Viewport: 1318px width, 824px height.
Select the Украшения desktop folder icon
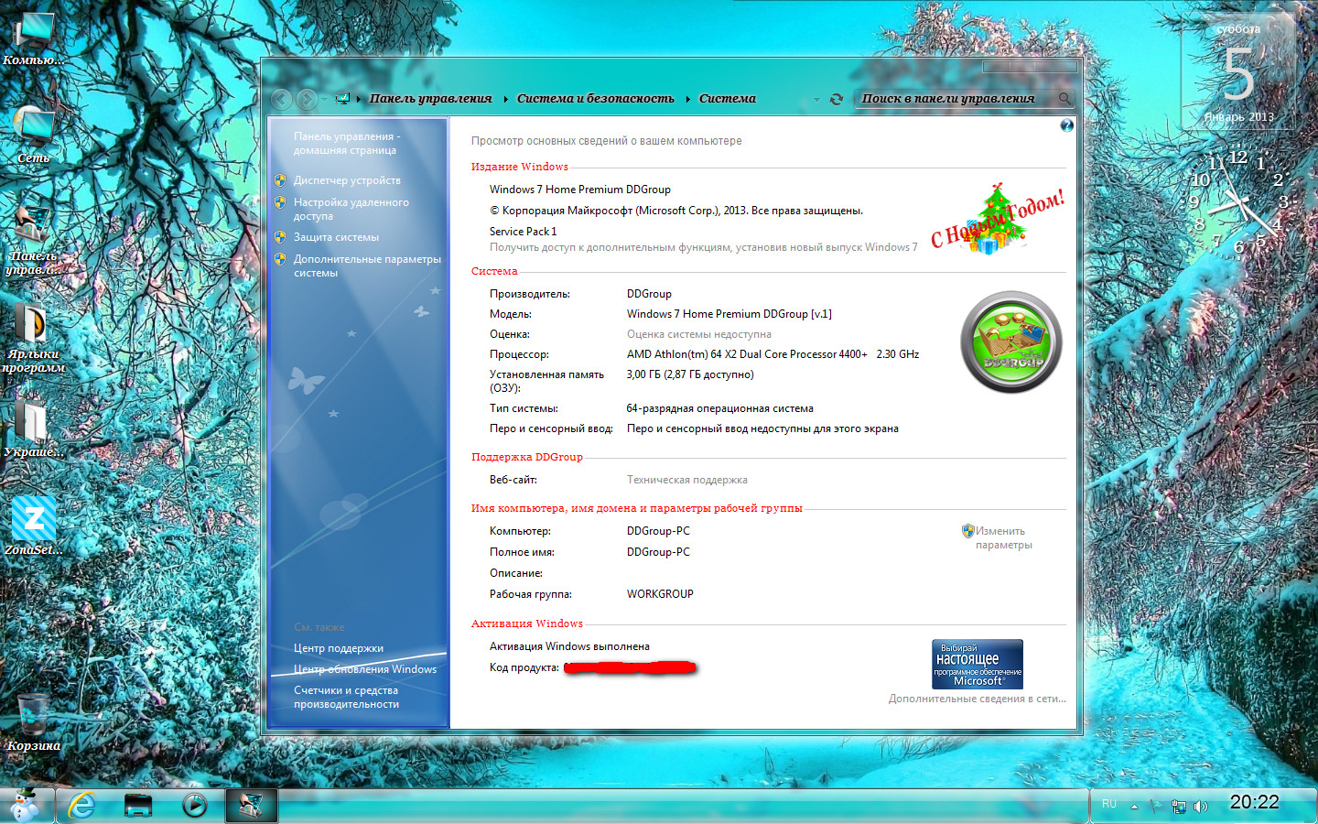(x=34, y=427)
